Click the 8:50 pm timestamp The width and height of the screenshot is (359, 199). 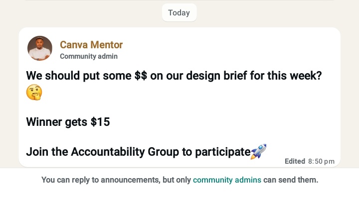[x=321, y=161]
